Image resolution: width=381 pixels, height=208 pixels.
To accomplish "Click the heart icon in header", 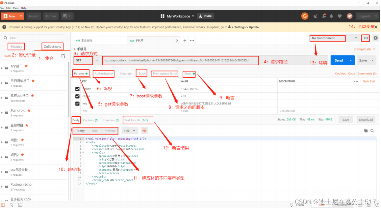I will tap(340, 16).
